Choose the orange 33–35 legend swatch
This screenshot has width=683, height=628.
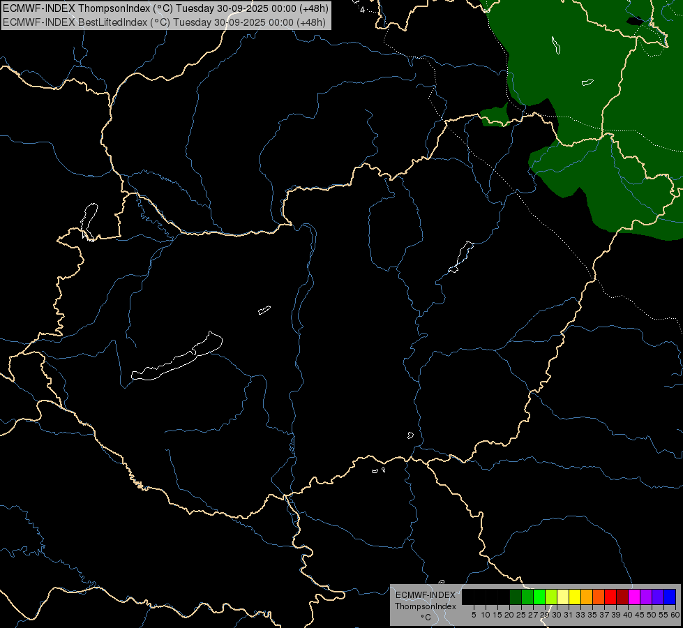coord(587,597)
